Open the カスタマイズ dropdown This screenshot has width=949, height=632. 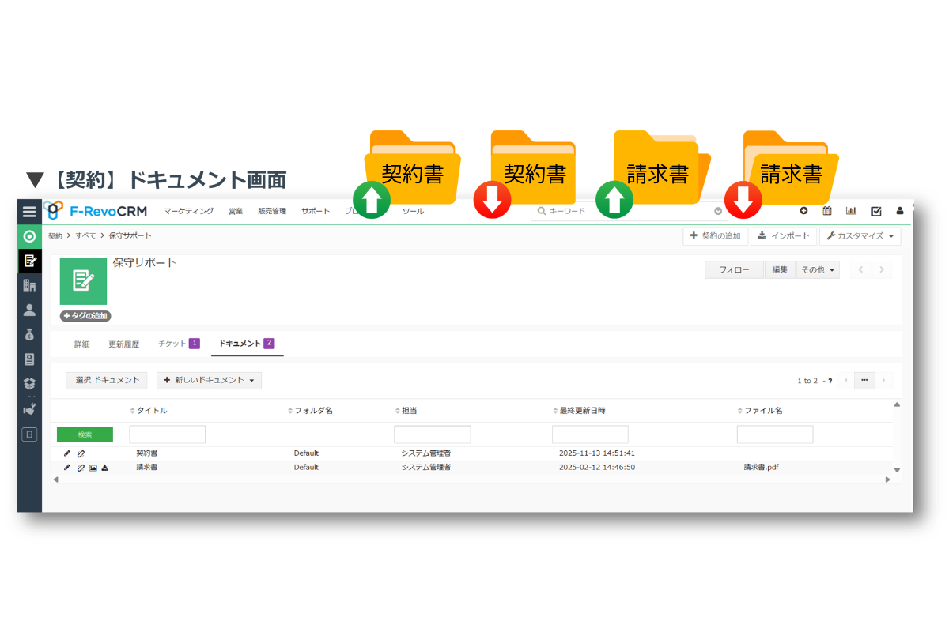pos(860,236)
